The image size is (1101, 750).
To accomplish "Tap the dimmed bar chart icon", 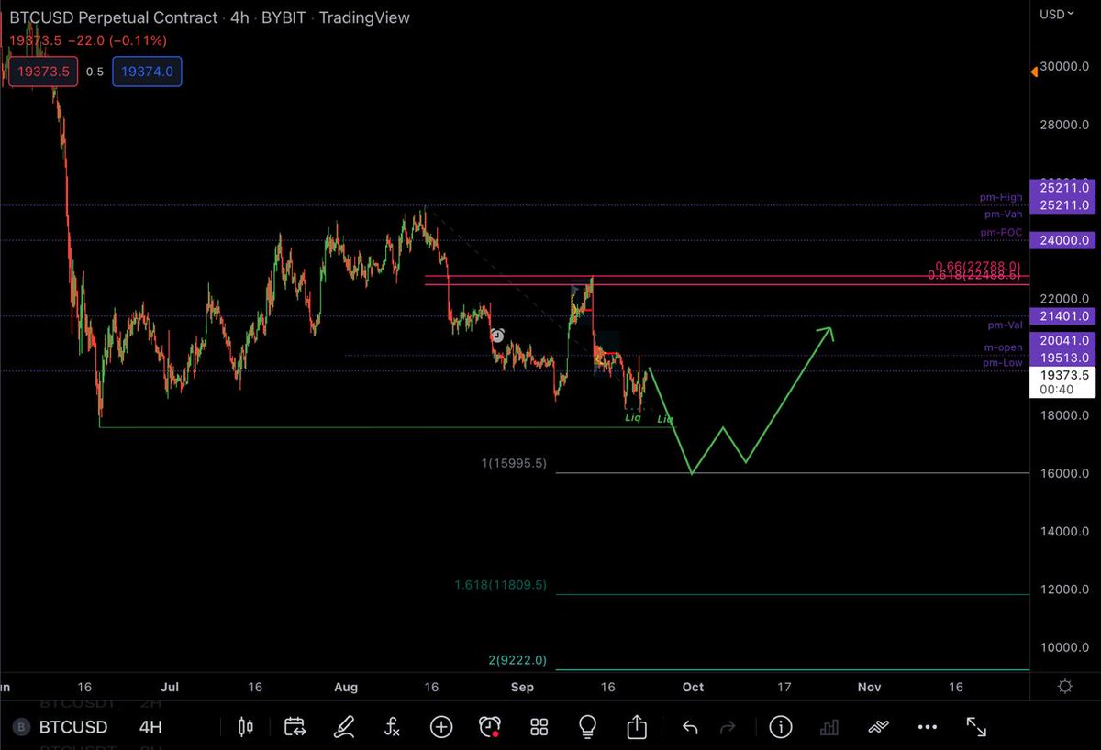I will point(829,727).
